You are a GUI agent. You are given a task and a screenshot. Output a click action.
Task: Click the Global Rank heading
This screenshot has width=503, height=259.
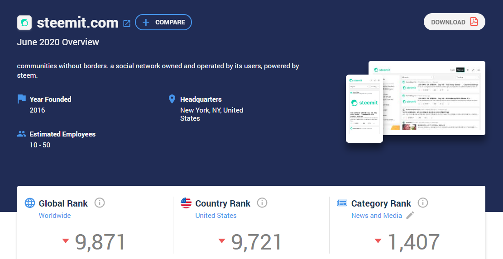pos(63,203)
